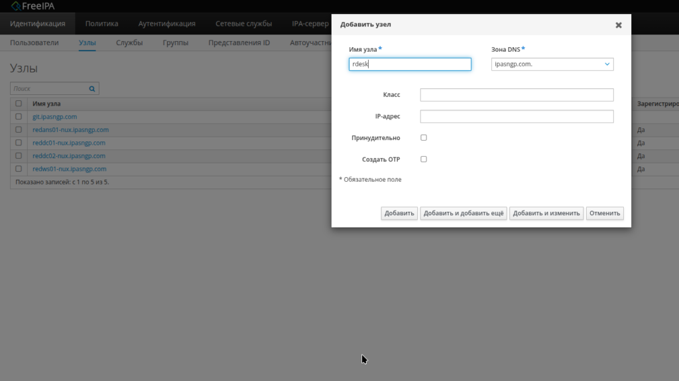Go to the Пользователи subtab
This screenshot has width=679, height=381.
click(x=34, y=43)
